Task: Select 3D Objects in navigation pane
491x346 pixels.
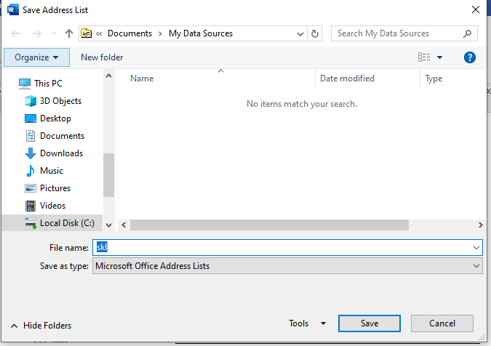Action: pyautogui.click(x=60, y=101)
